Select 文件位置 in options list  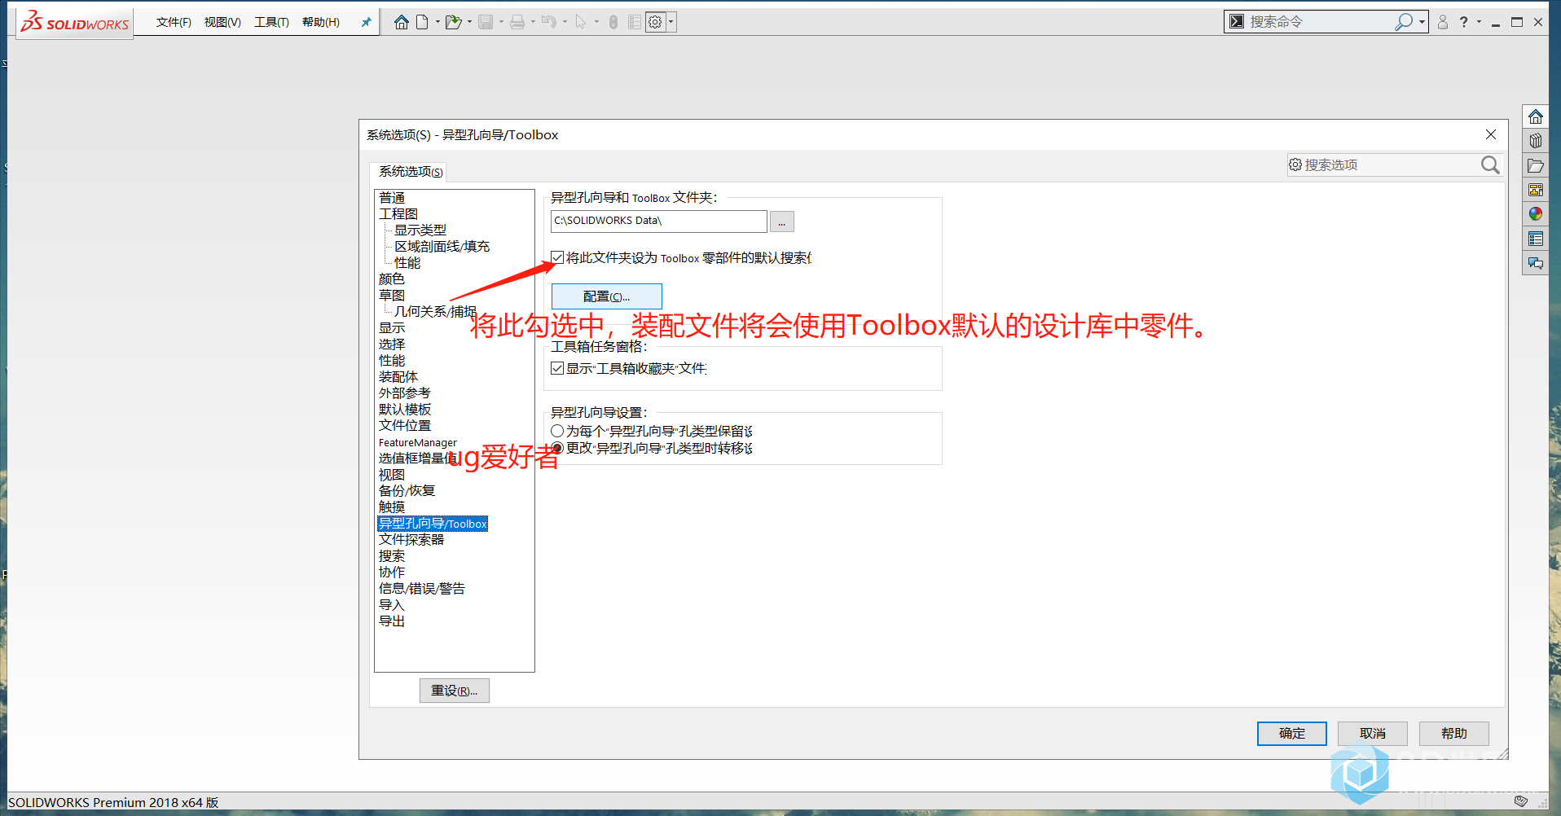tap(405, 426)
